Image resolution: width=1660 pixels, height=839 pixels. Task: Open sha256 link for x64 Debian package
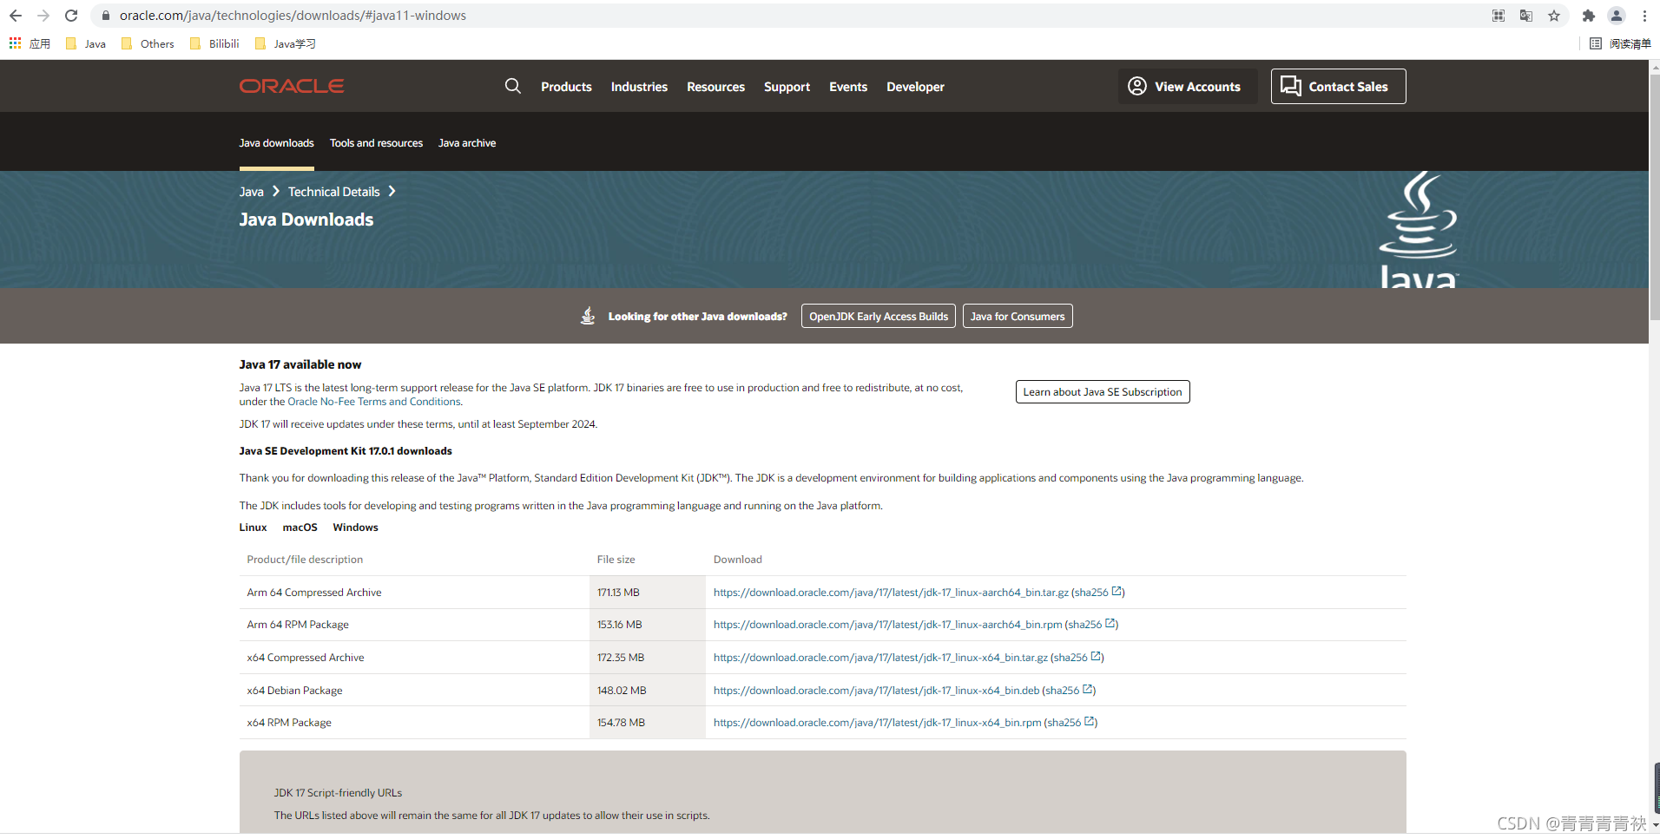pos(1070,691)
